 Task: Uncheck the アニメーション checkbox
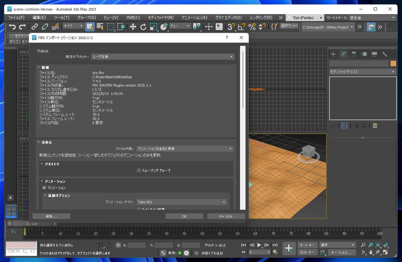pos(44,188)
